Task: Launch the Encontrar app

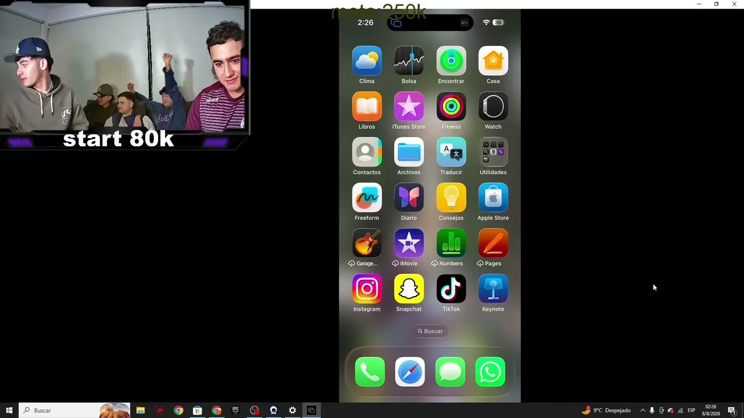Action: (451, 61)
